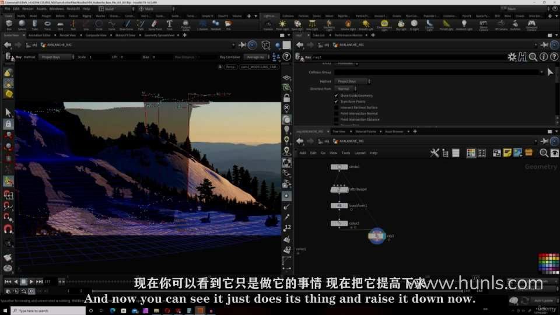Open Persp viewport menu
Viewport: 560px width, 315px height.
(230, 66)
